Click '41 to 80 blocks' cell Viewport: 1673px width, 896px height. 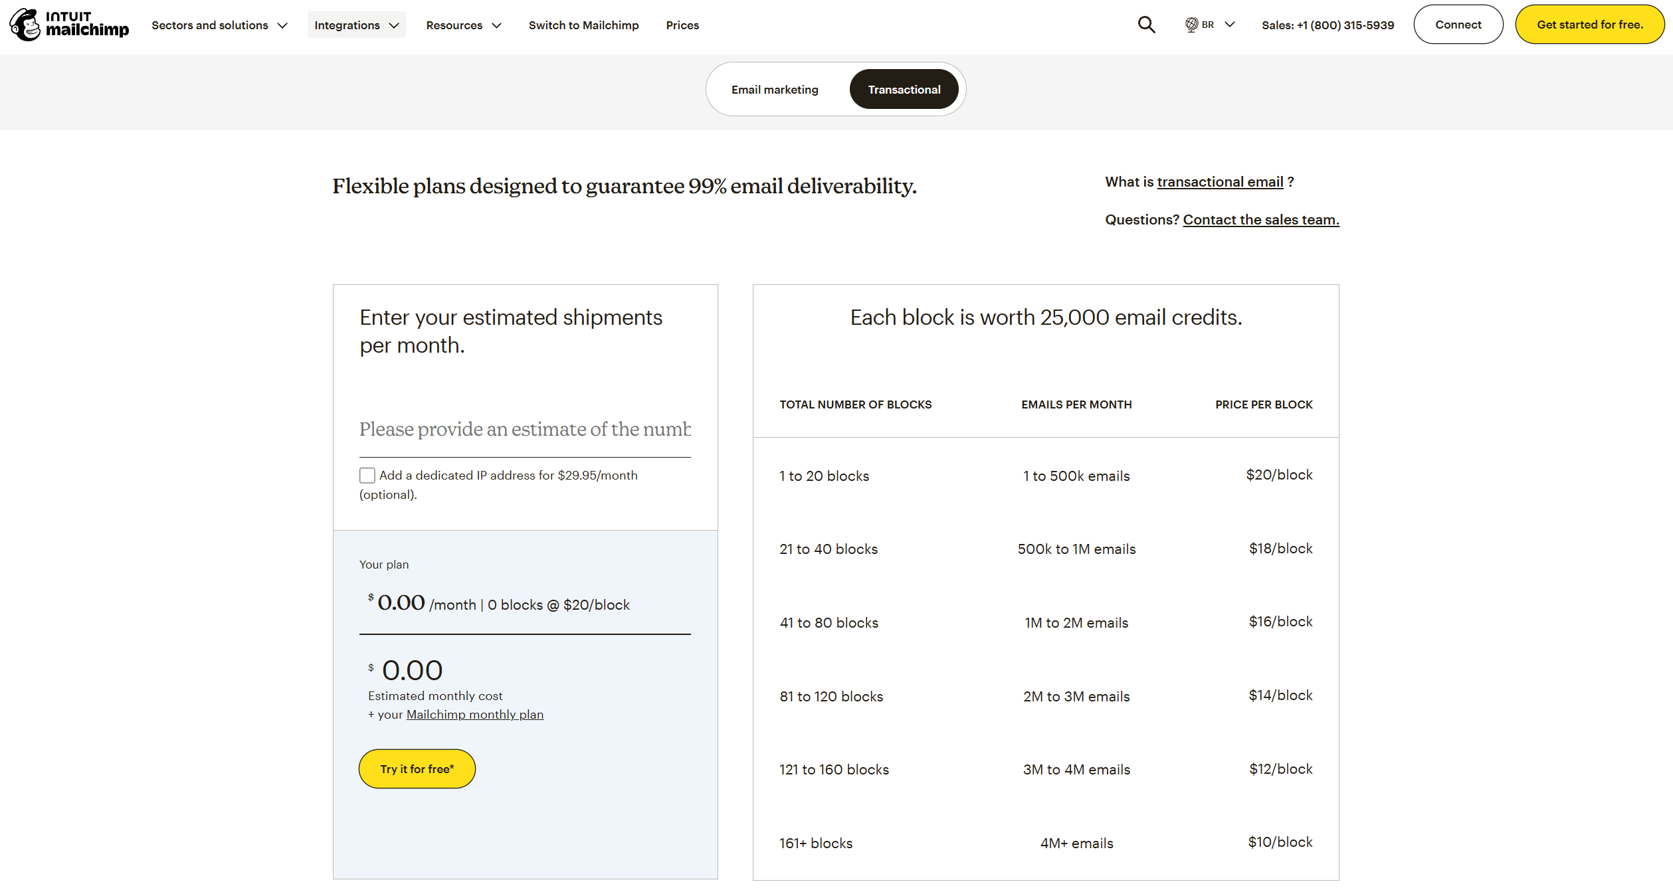pyautogui.click(x=829, y=622)
